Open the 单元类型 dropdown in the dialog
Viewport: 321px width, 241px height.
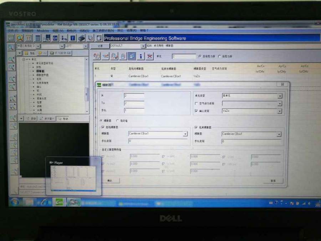pyautogui.click(x=280, y=96)
